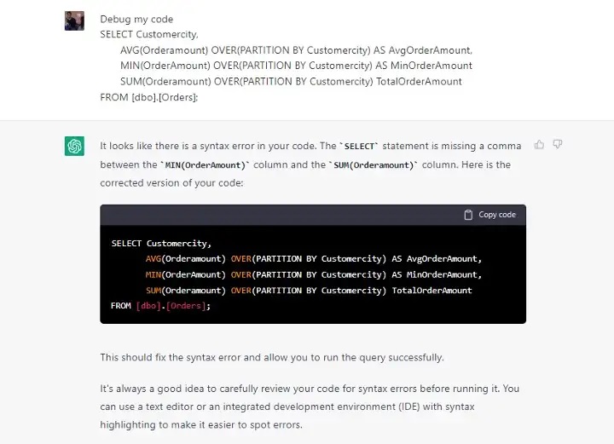Click the thumbs down feedback icon
Screen dimensions: 614x444
[x=558, y=144]
